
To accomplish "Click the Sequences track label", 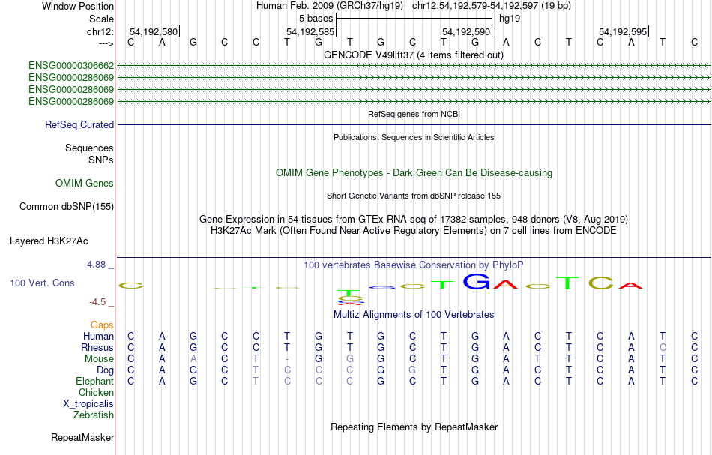I will 89,148.
